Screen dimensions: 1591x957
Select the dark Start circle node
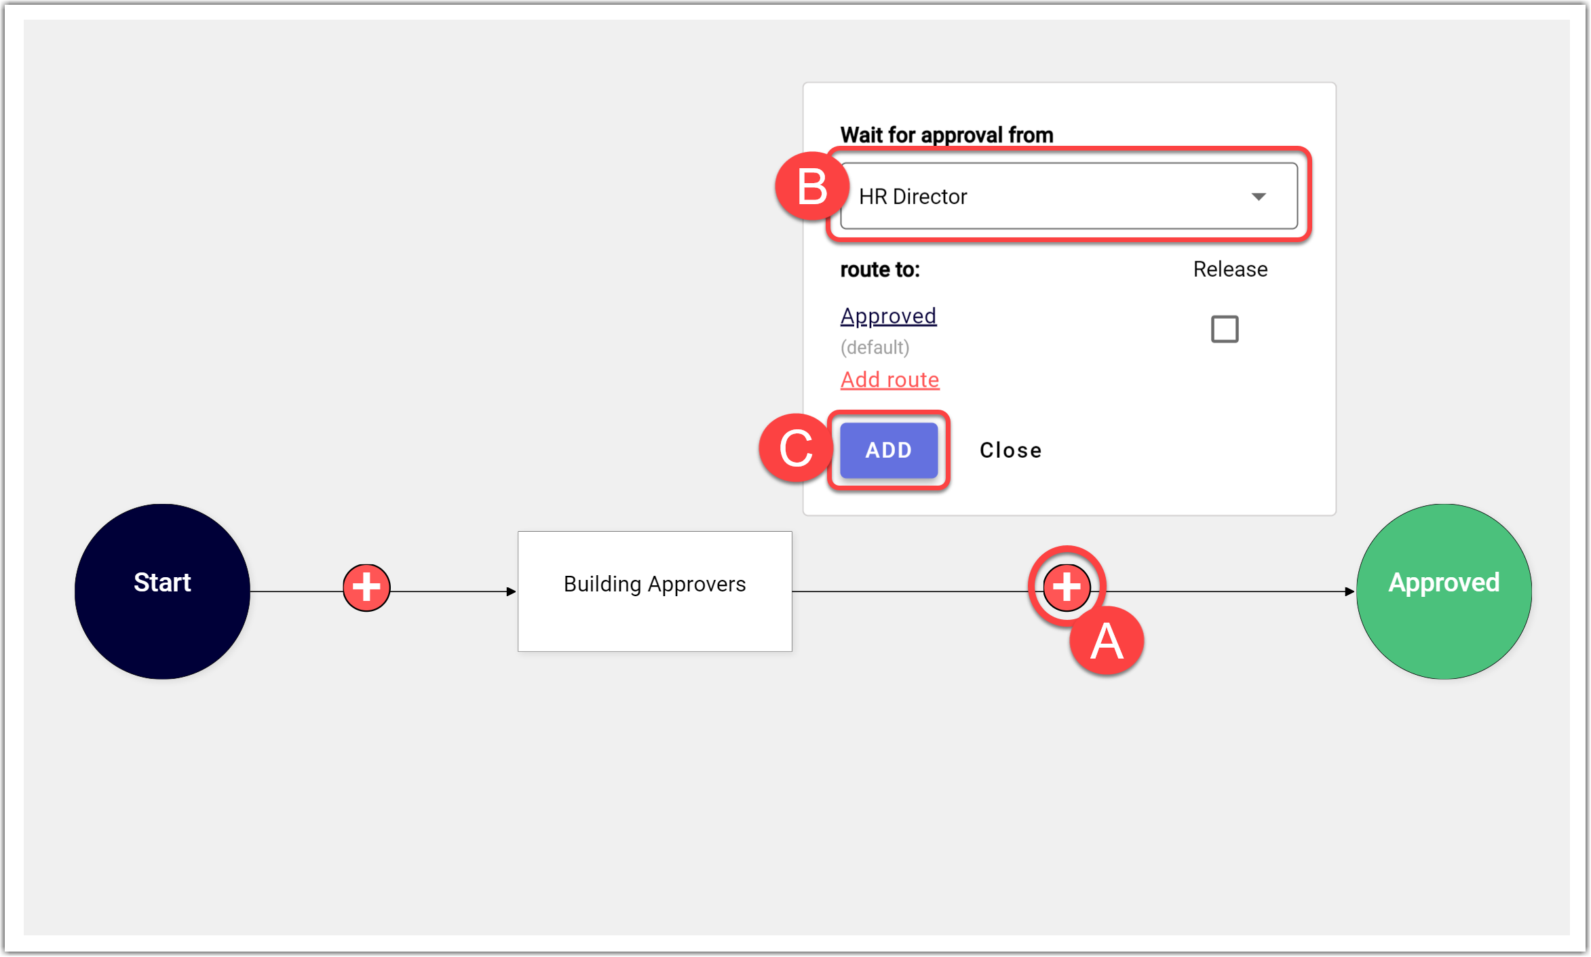coord(162,591)
